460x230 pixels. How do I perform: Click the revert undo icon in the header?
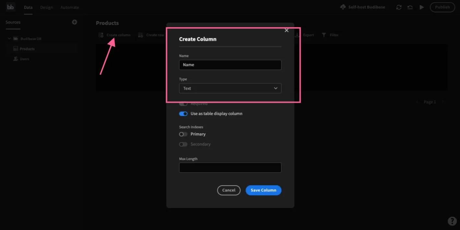pos(410,7)
